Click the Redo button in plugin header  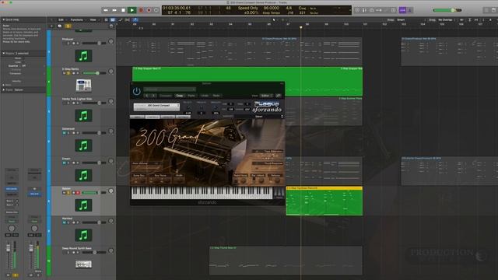(x=216, y=96)
